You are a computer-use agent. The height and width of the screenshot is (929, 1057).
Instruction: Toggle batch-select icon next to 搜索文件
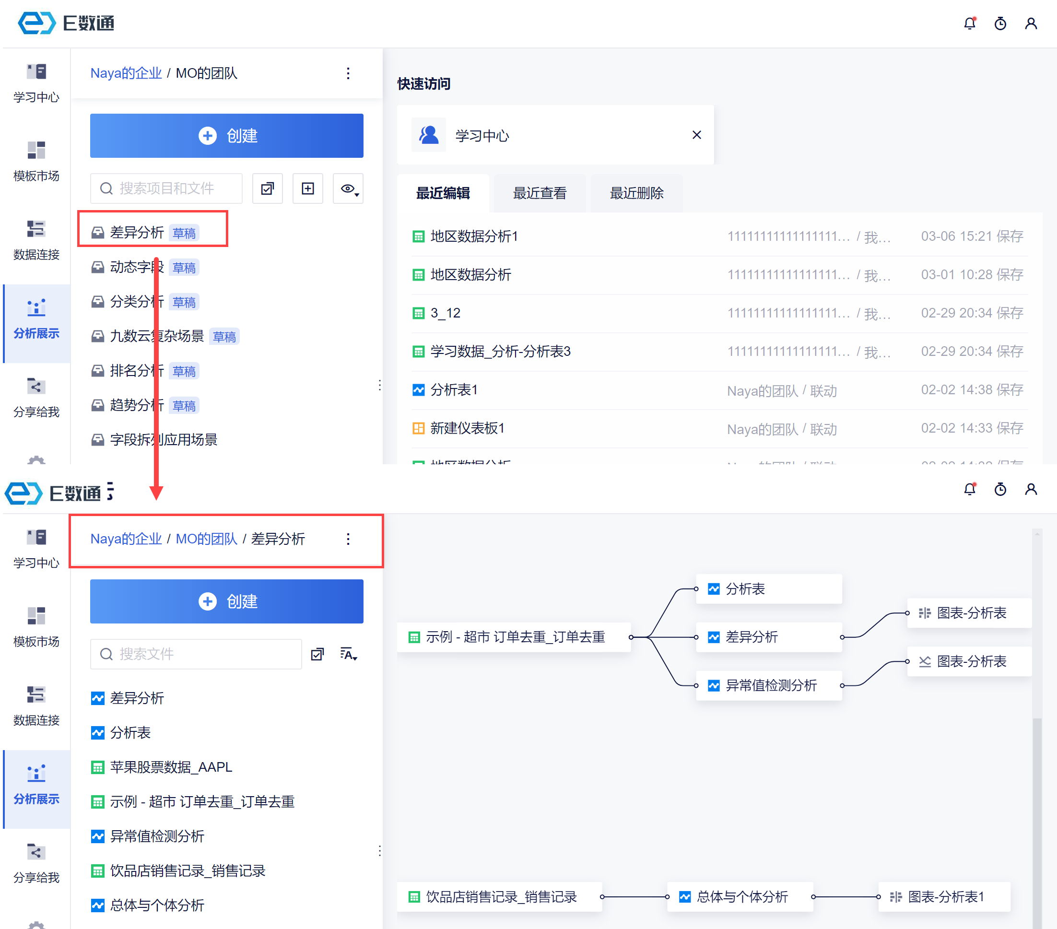coord(317,654)
